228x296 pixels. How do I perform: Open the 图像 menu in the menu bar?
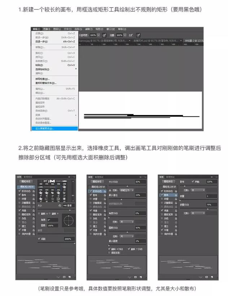tap(47, 29)
